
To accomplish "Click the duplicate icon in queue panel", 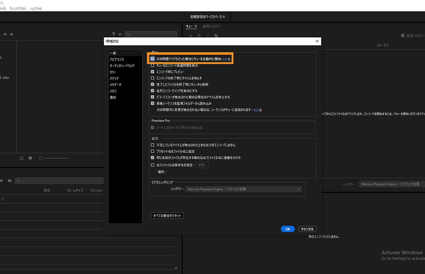I will pyautogui.click(x=216, y=36).
